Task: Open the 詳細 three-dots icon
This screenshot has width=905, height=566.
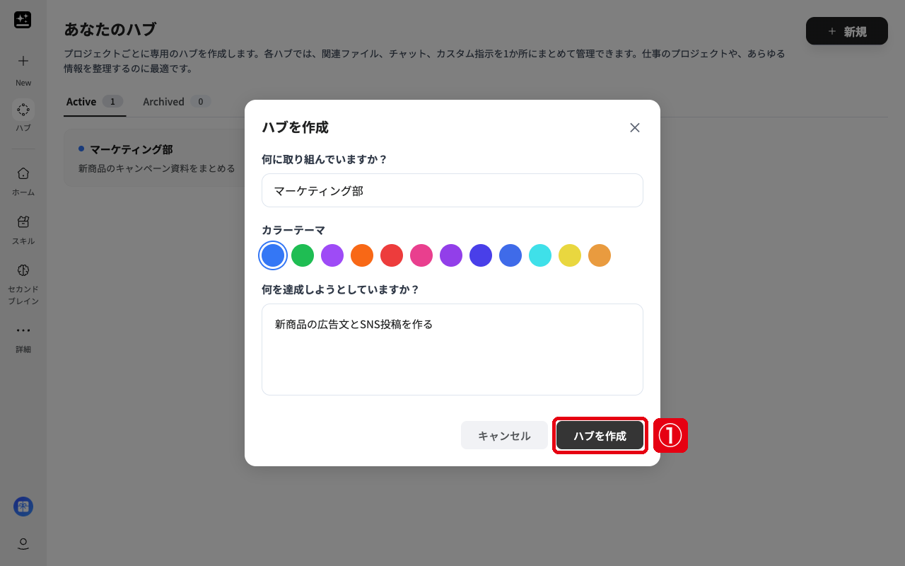Action: (23, 330)
